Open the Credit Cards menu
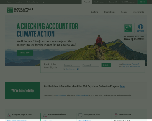The height and width of the screenshot is (121, 152). (110, 12)
